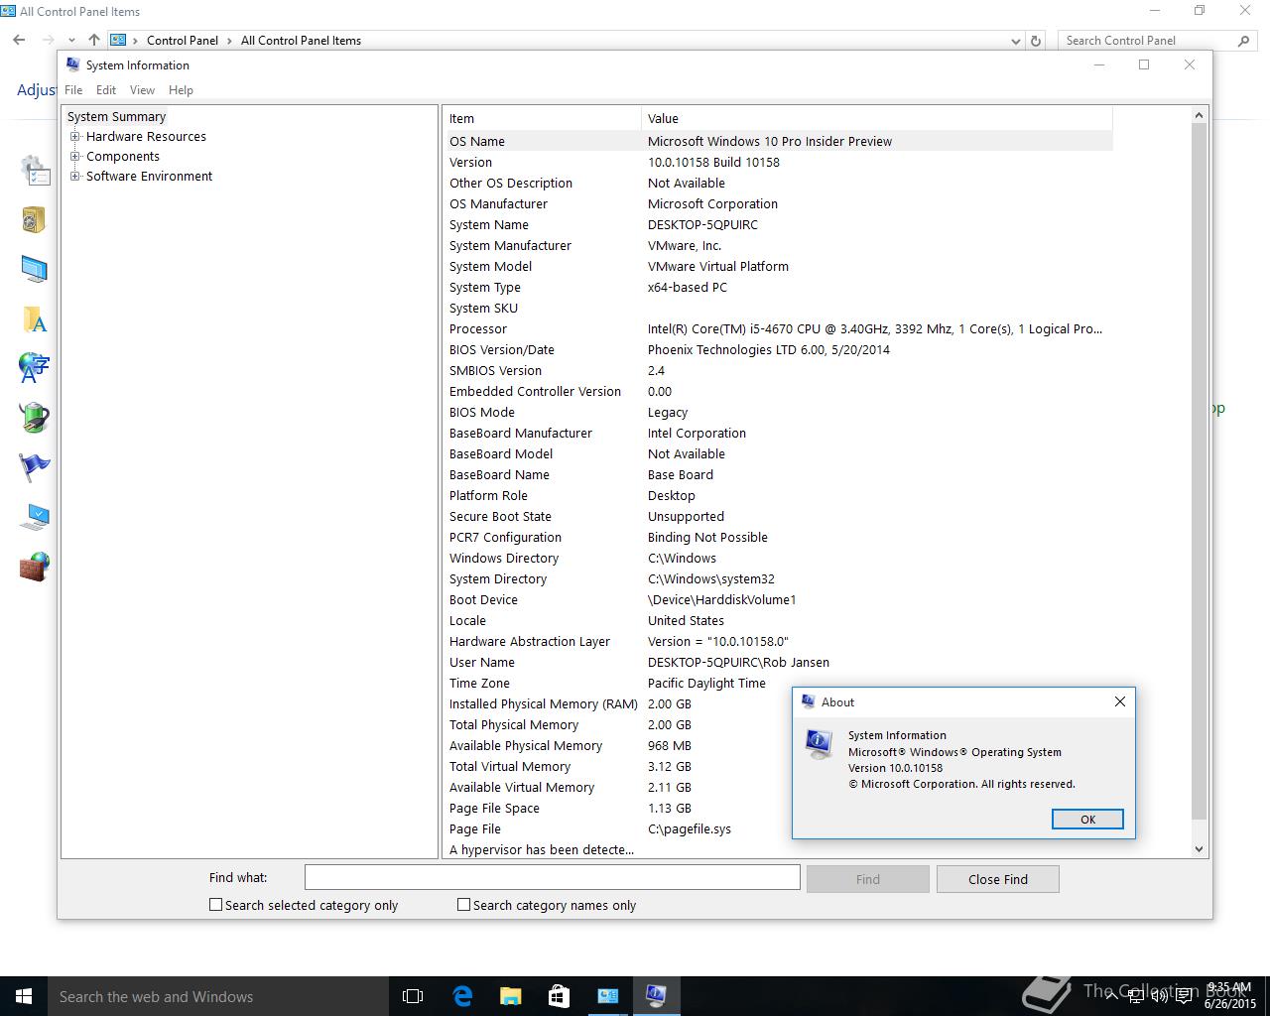Enable Search category names only

[463, 905]
